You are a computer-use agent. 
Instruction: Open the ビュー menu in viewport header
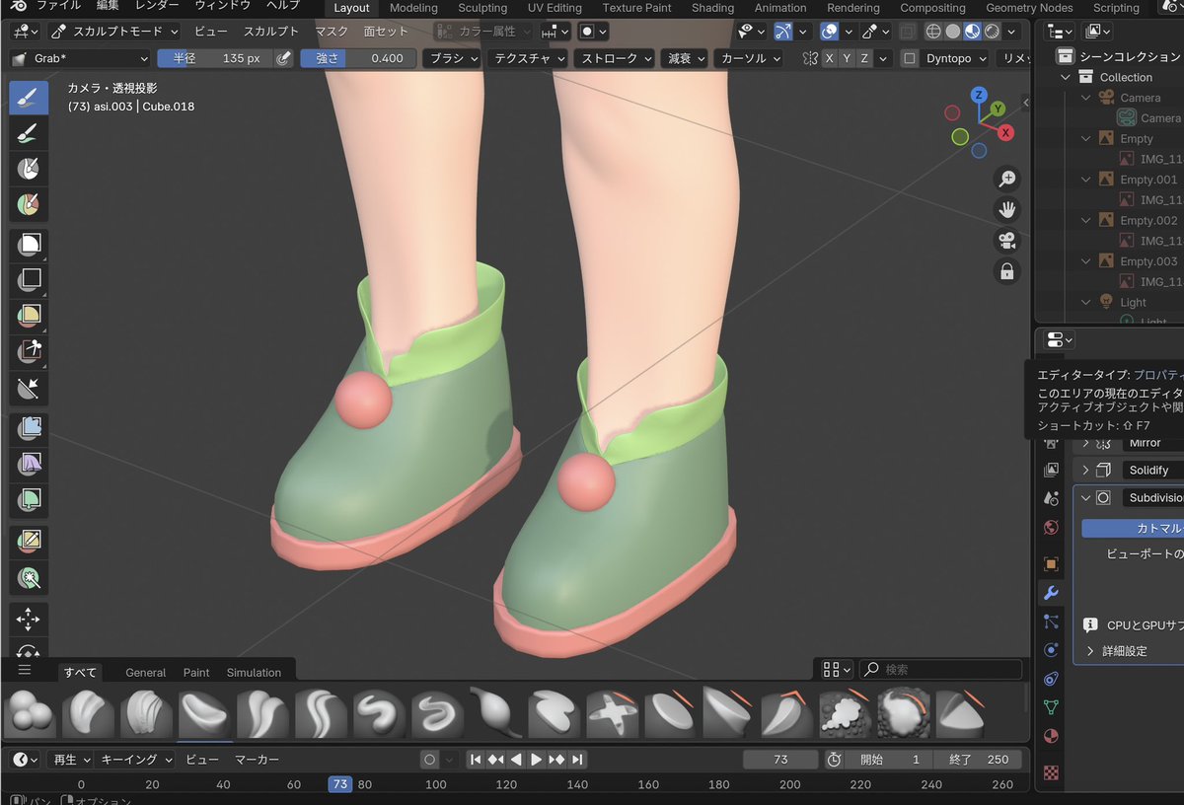(210, 32)
